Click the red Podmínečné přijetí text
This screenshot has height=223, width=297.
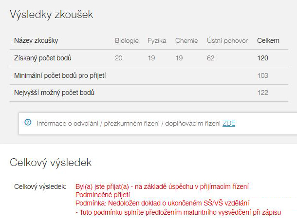click(x=103, y=195)
